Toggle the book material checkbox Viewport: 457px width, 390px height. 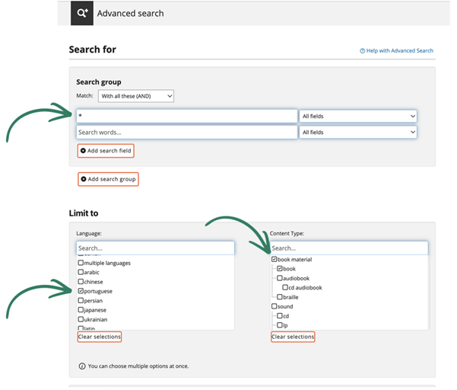(275, 260)
